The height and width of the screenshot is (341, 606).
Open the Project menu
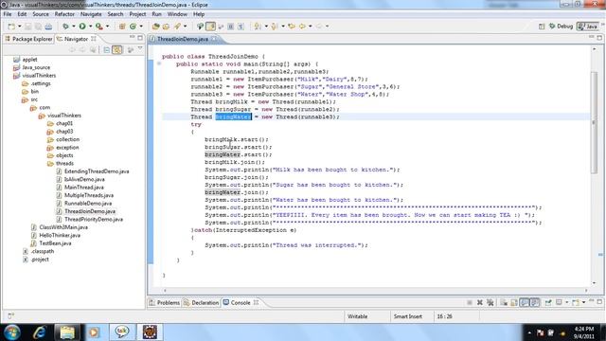137,14
